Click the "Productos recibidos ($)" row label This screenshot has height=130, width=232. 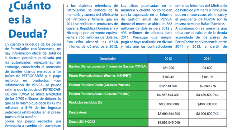[85, 102]
